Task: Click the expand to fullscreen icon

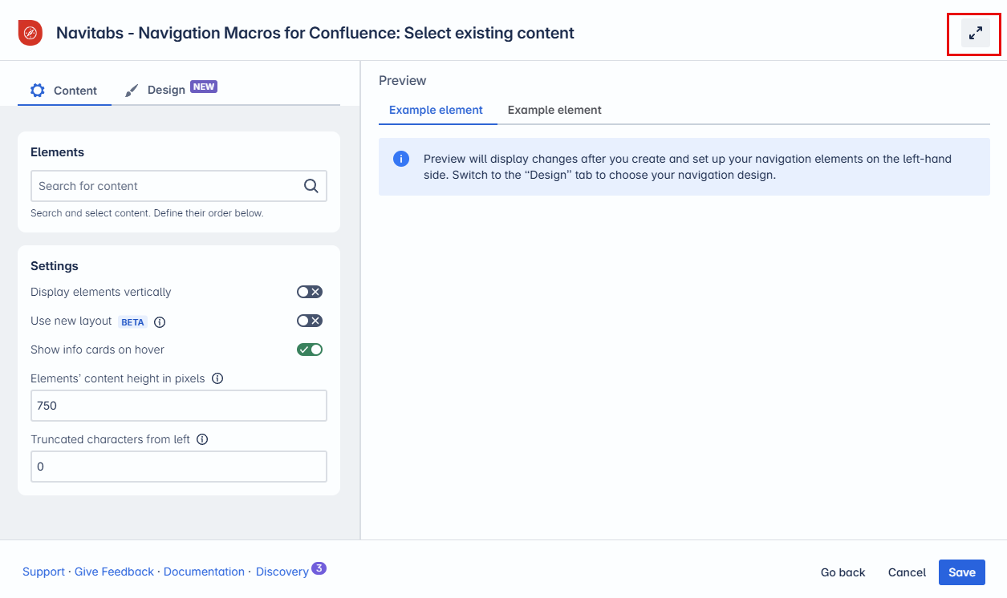Action: (x=975, y=34)
